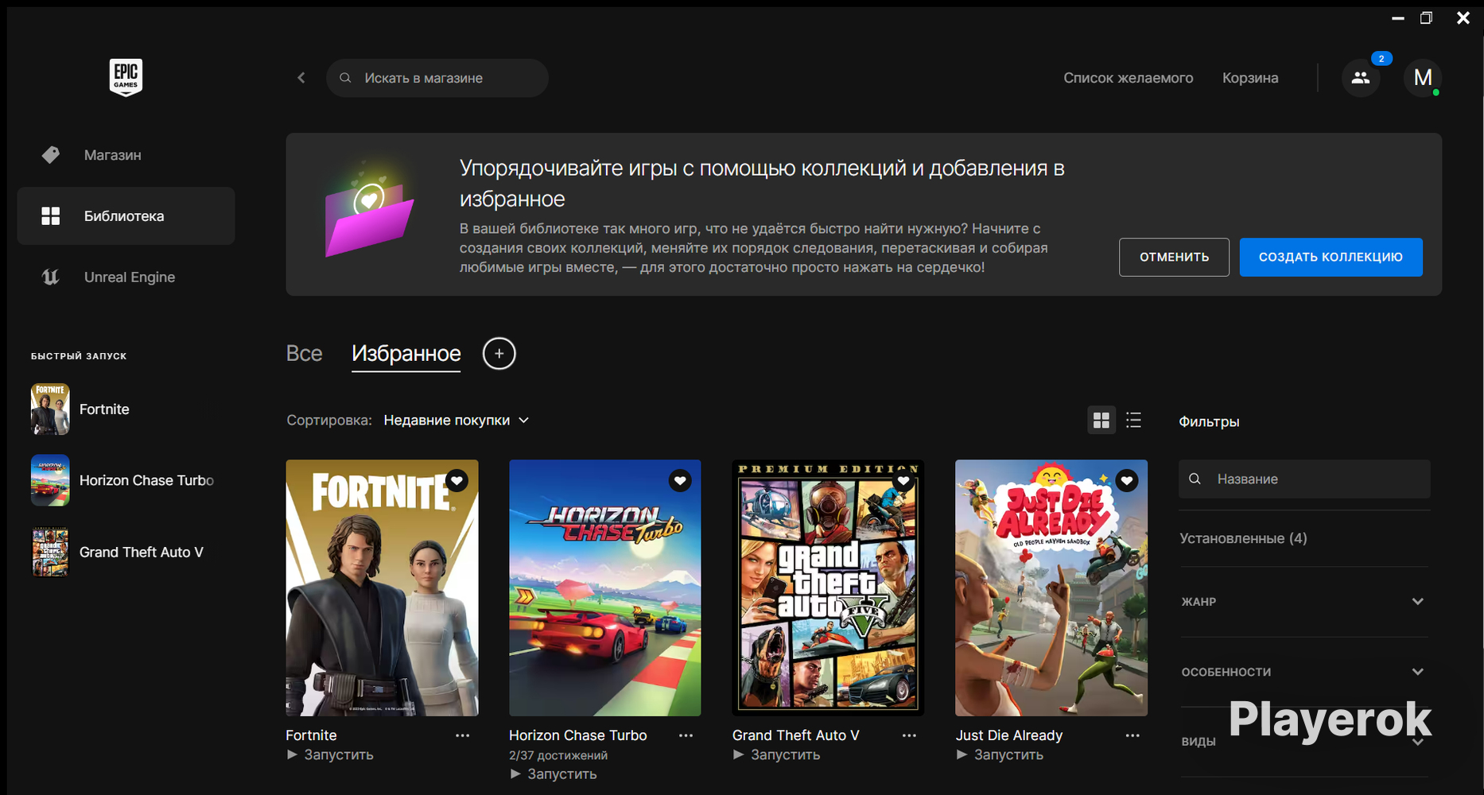Image resolution: width=1484 pixels, height=795 pixels.
Task: Select the Избранное tab
Action: pyautogui.click(x=406, y=354)
